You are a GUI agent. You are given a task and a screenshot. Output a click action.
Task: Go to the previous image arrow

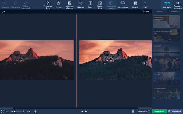pos(82,112)
